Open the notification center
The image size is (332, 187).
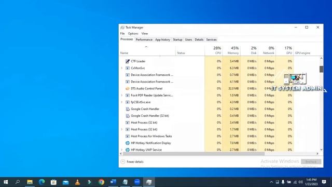click(x=324, y=182)
